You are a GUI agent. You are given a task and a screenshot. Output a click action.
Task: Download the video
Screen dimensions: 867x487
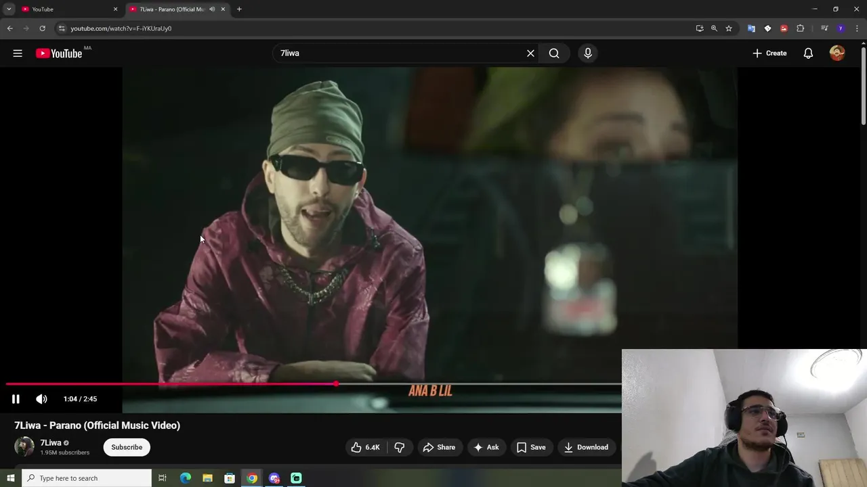tap(586, 447)
